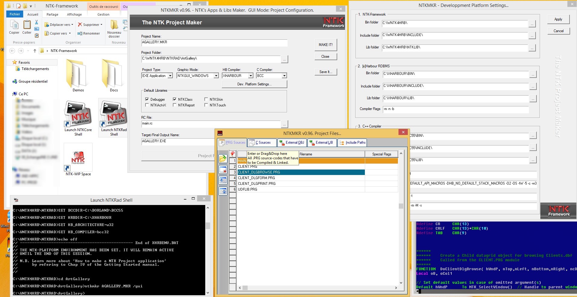Click the remove file icon with red X
The height and width of the screenshot is (297, 577).
click(223, 170)
